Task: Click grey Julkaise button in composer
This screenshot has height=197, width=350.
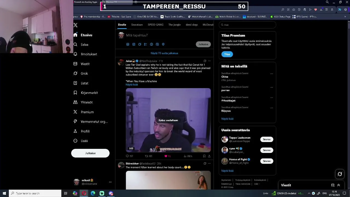Action: (x=203, y=44)
